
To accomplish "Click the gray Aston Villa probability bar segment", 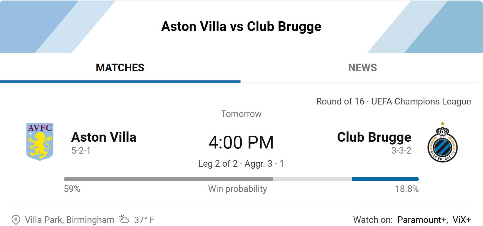I will [168, 179].
